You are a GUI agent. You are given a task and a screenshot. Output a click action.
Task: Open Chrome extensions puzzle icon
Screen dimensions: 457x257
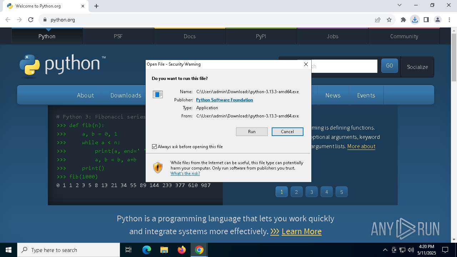point(403,20)
